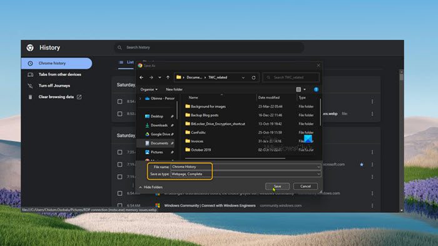
Task: Go back in the Save As dialog
Action: 141,77
